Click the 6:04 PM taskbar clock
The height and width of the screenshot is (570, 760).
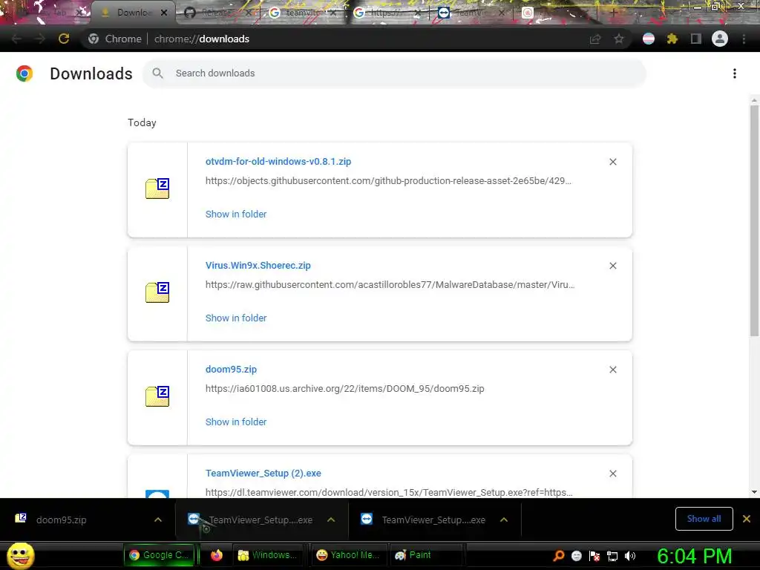(694, 556)
